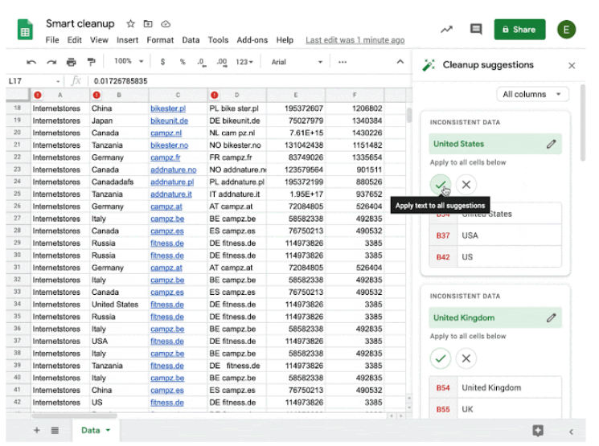Screen dimensions: 599x446
Task: Accept the United States suggestion
Action: pos(441,185)
